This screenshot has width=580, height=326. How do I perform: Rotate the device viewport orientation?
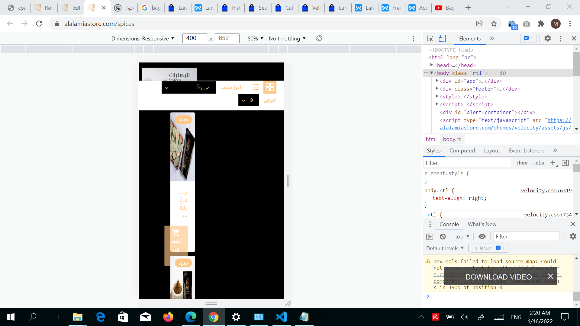coord(319,38)
